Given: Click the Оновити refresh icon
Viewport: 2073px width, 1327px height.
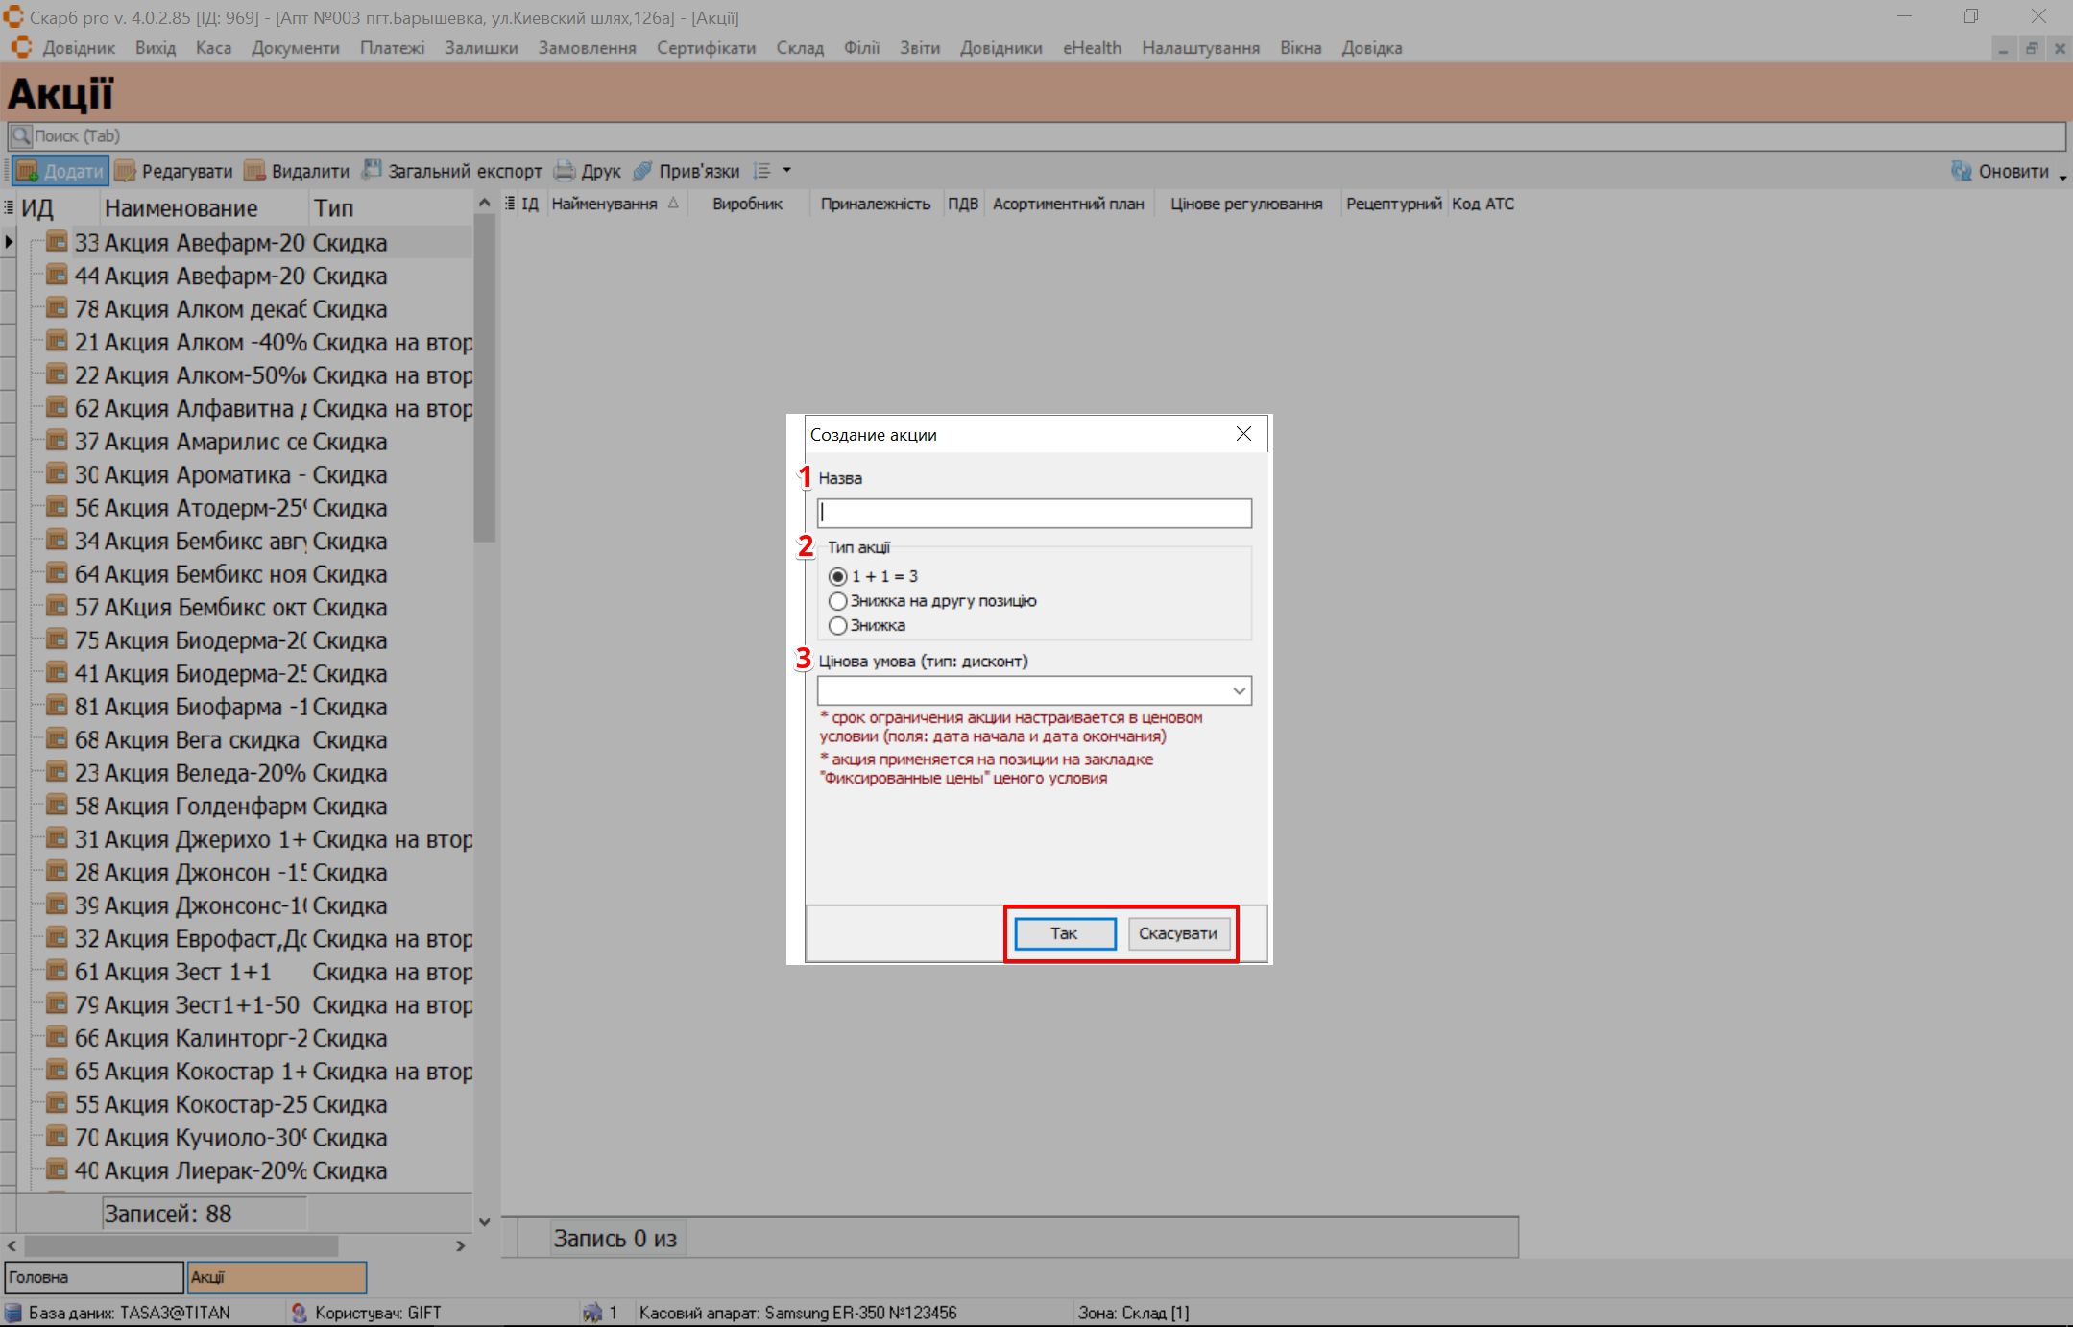Looking at the screenshot, I should (x=1961, y=171).
